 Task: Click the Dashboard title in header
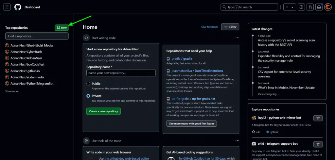pyautogui.click(x=32, y=7)
